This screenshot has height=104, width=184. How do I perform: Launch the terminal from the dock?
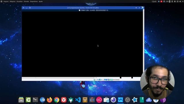(x=35, y=100)
